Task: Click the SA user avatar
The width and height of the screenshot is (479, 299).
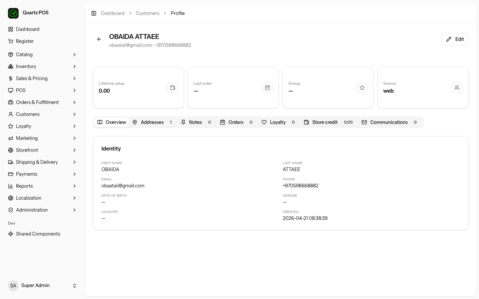Action: coord(13,286)
